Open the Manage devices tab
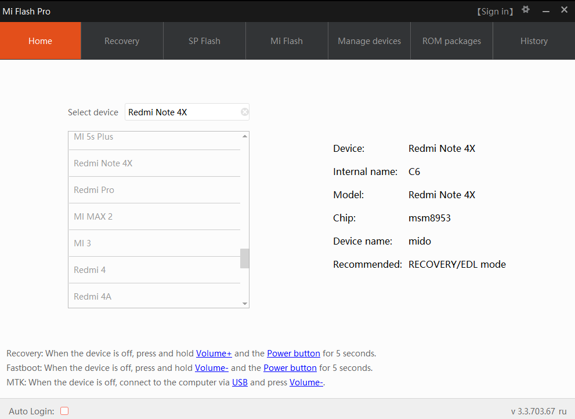The height and width of the screenshot is (419, 575). coord(369,41)
